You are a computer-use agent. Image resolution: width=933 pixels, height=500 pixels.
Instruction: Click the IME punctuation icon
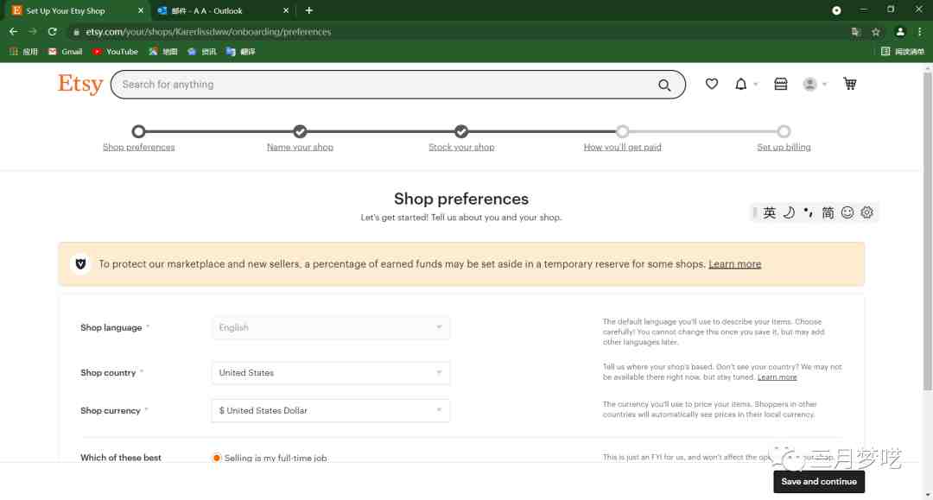[808, 212]
